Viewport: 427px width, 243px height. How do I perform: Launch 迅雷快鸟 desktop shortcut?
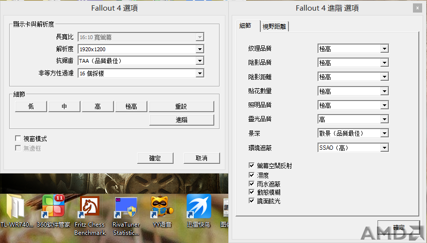[x=199, y=211]
